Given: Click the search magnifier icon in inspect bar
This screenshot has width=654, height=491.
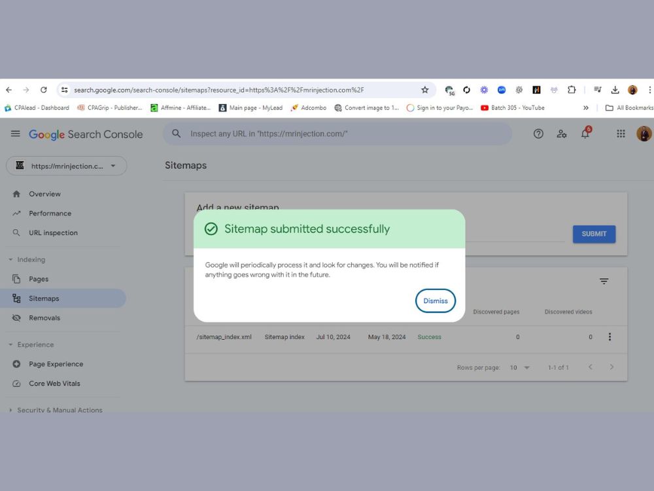Looking at the screenshot, I should click(177, 134).
